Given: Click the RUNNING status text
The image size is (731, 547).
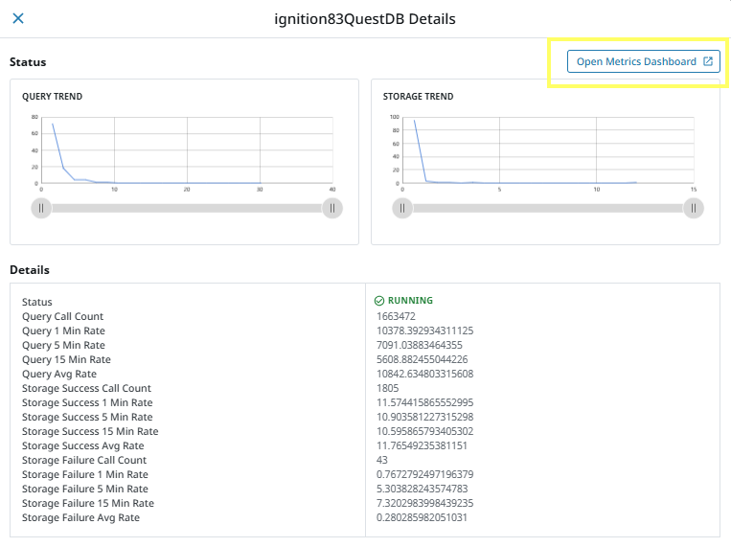Looking at the screenshot, I should pos(410,301).
